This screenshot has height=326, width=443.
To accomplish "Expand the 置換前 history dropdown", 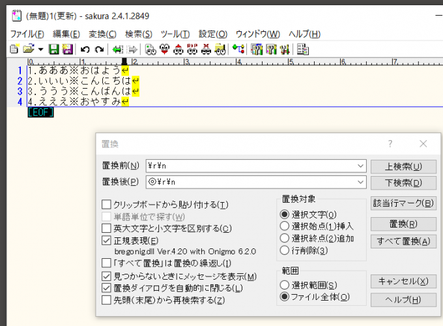I will click(361, 166).
